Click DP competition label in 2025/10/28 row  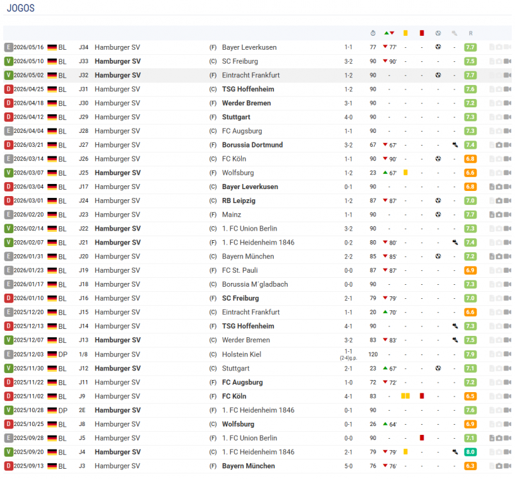pos(63,411)
